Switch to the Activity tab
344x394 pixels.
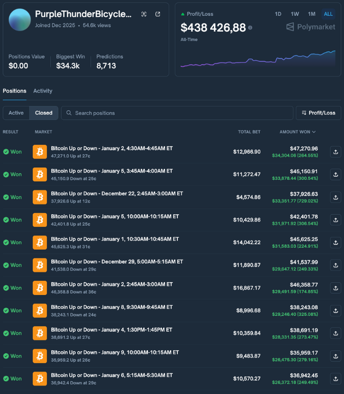[43, 91]
